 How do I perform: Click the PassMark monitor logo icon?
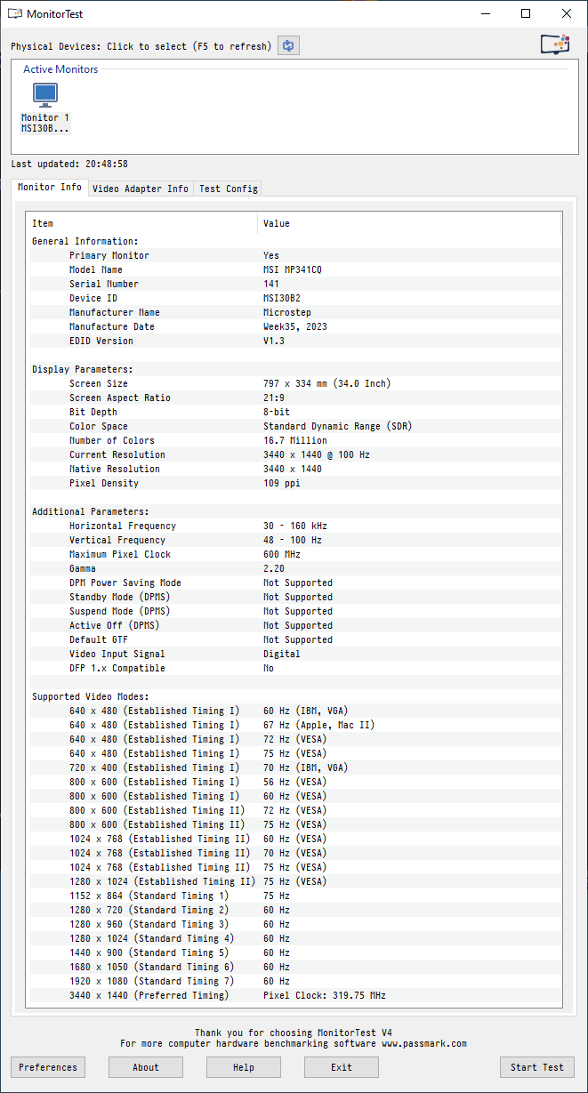coord(555,45)
